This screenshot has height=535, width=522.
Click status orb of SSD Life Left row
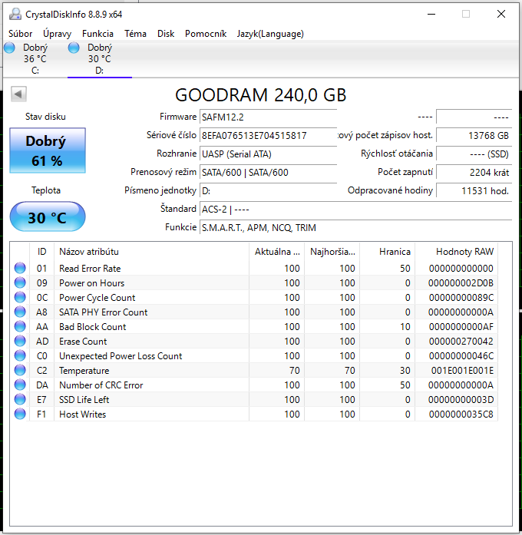[20, 400]
